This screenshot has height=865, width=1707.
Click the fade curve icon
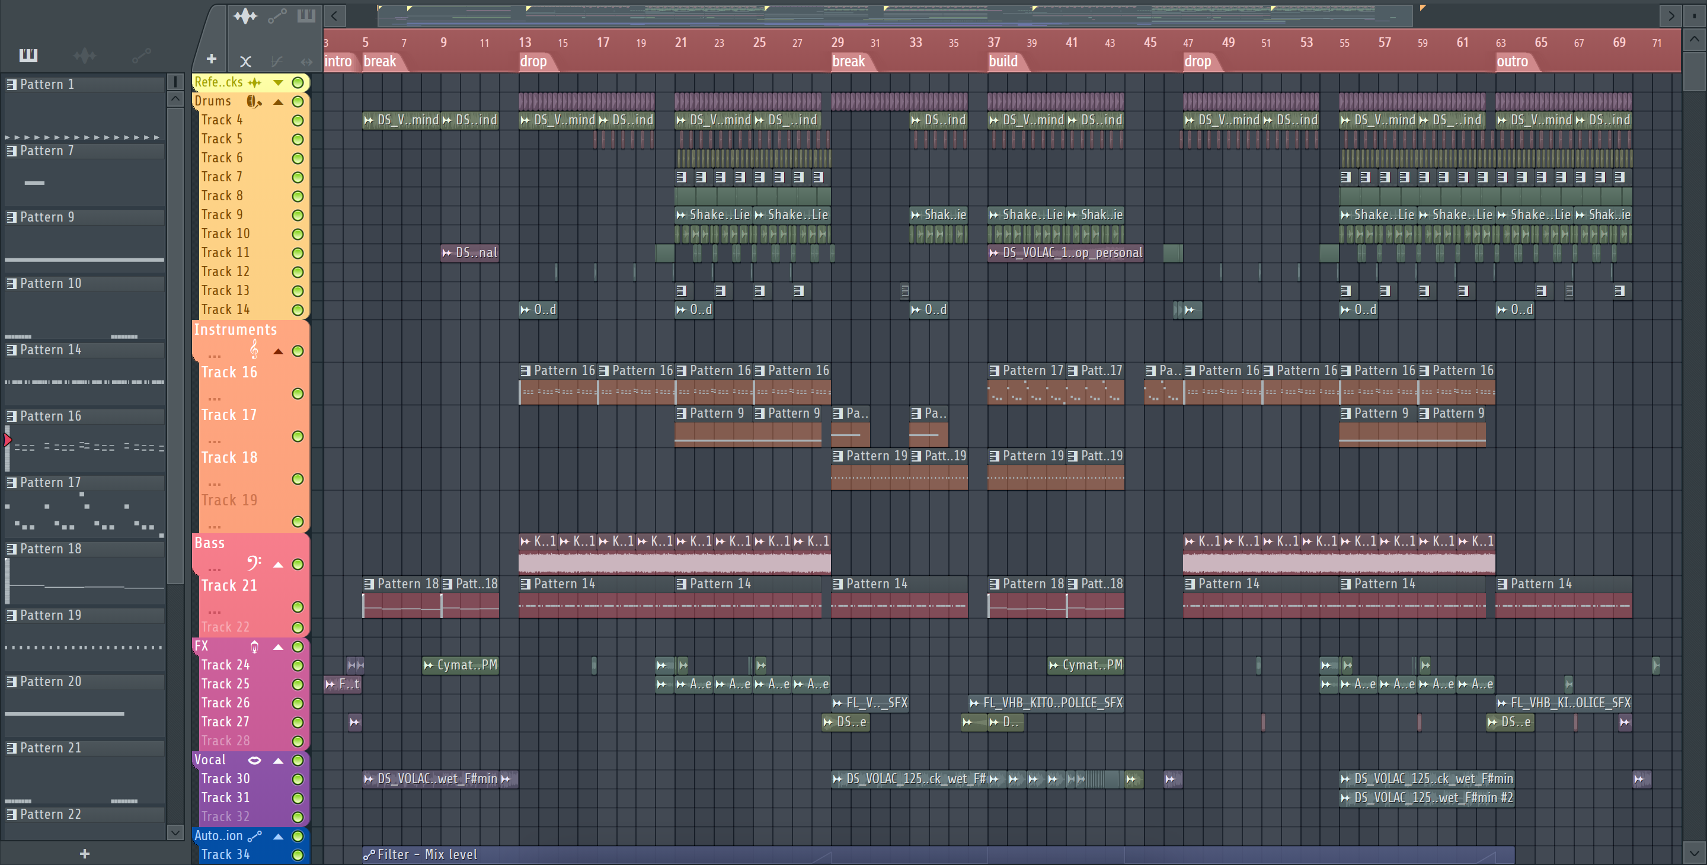coord(277,62)
